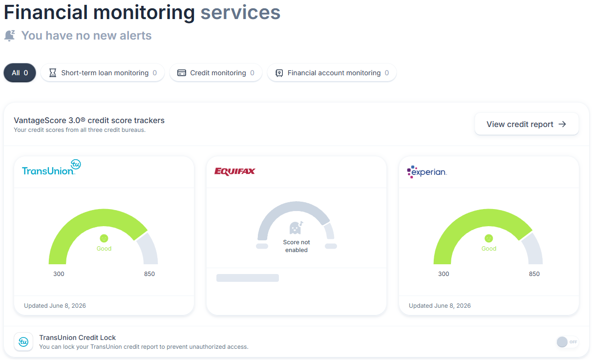Click 'Updated June 8, 2026' on TransUnion card
The image size is (592, 360).
point(55,306)
